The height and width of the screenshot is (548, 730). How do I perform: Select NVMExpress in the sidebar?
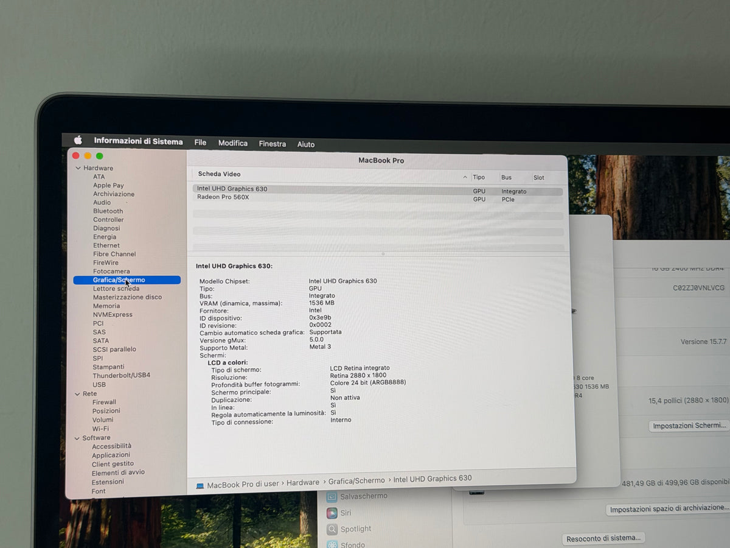click(x=113, y=315)
